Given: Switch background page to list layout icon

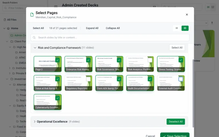Looking at the screenshot, I should coord(213,7).
